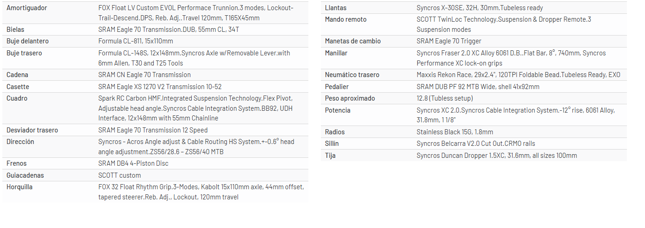Screen dimensions: 645x228
Task: Click the Llantas specification label
Action: pos(336,8)
